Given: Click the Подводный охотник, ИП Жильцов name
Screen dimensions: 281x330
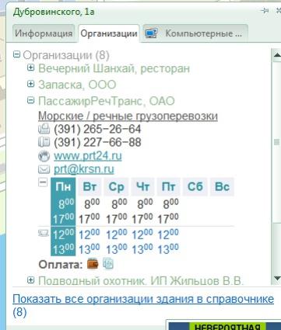Looking at the screenshot, I should click(141, 281).
